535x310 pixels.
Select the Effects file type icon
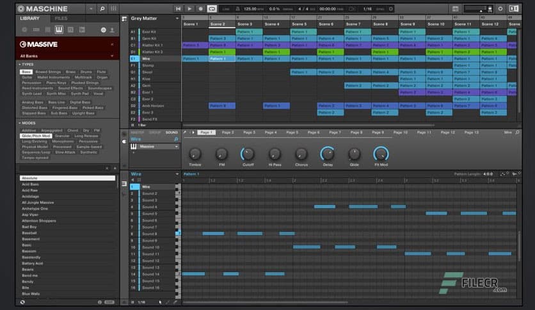[x=70, y=29]
